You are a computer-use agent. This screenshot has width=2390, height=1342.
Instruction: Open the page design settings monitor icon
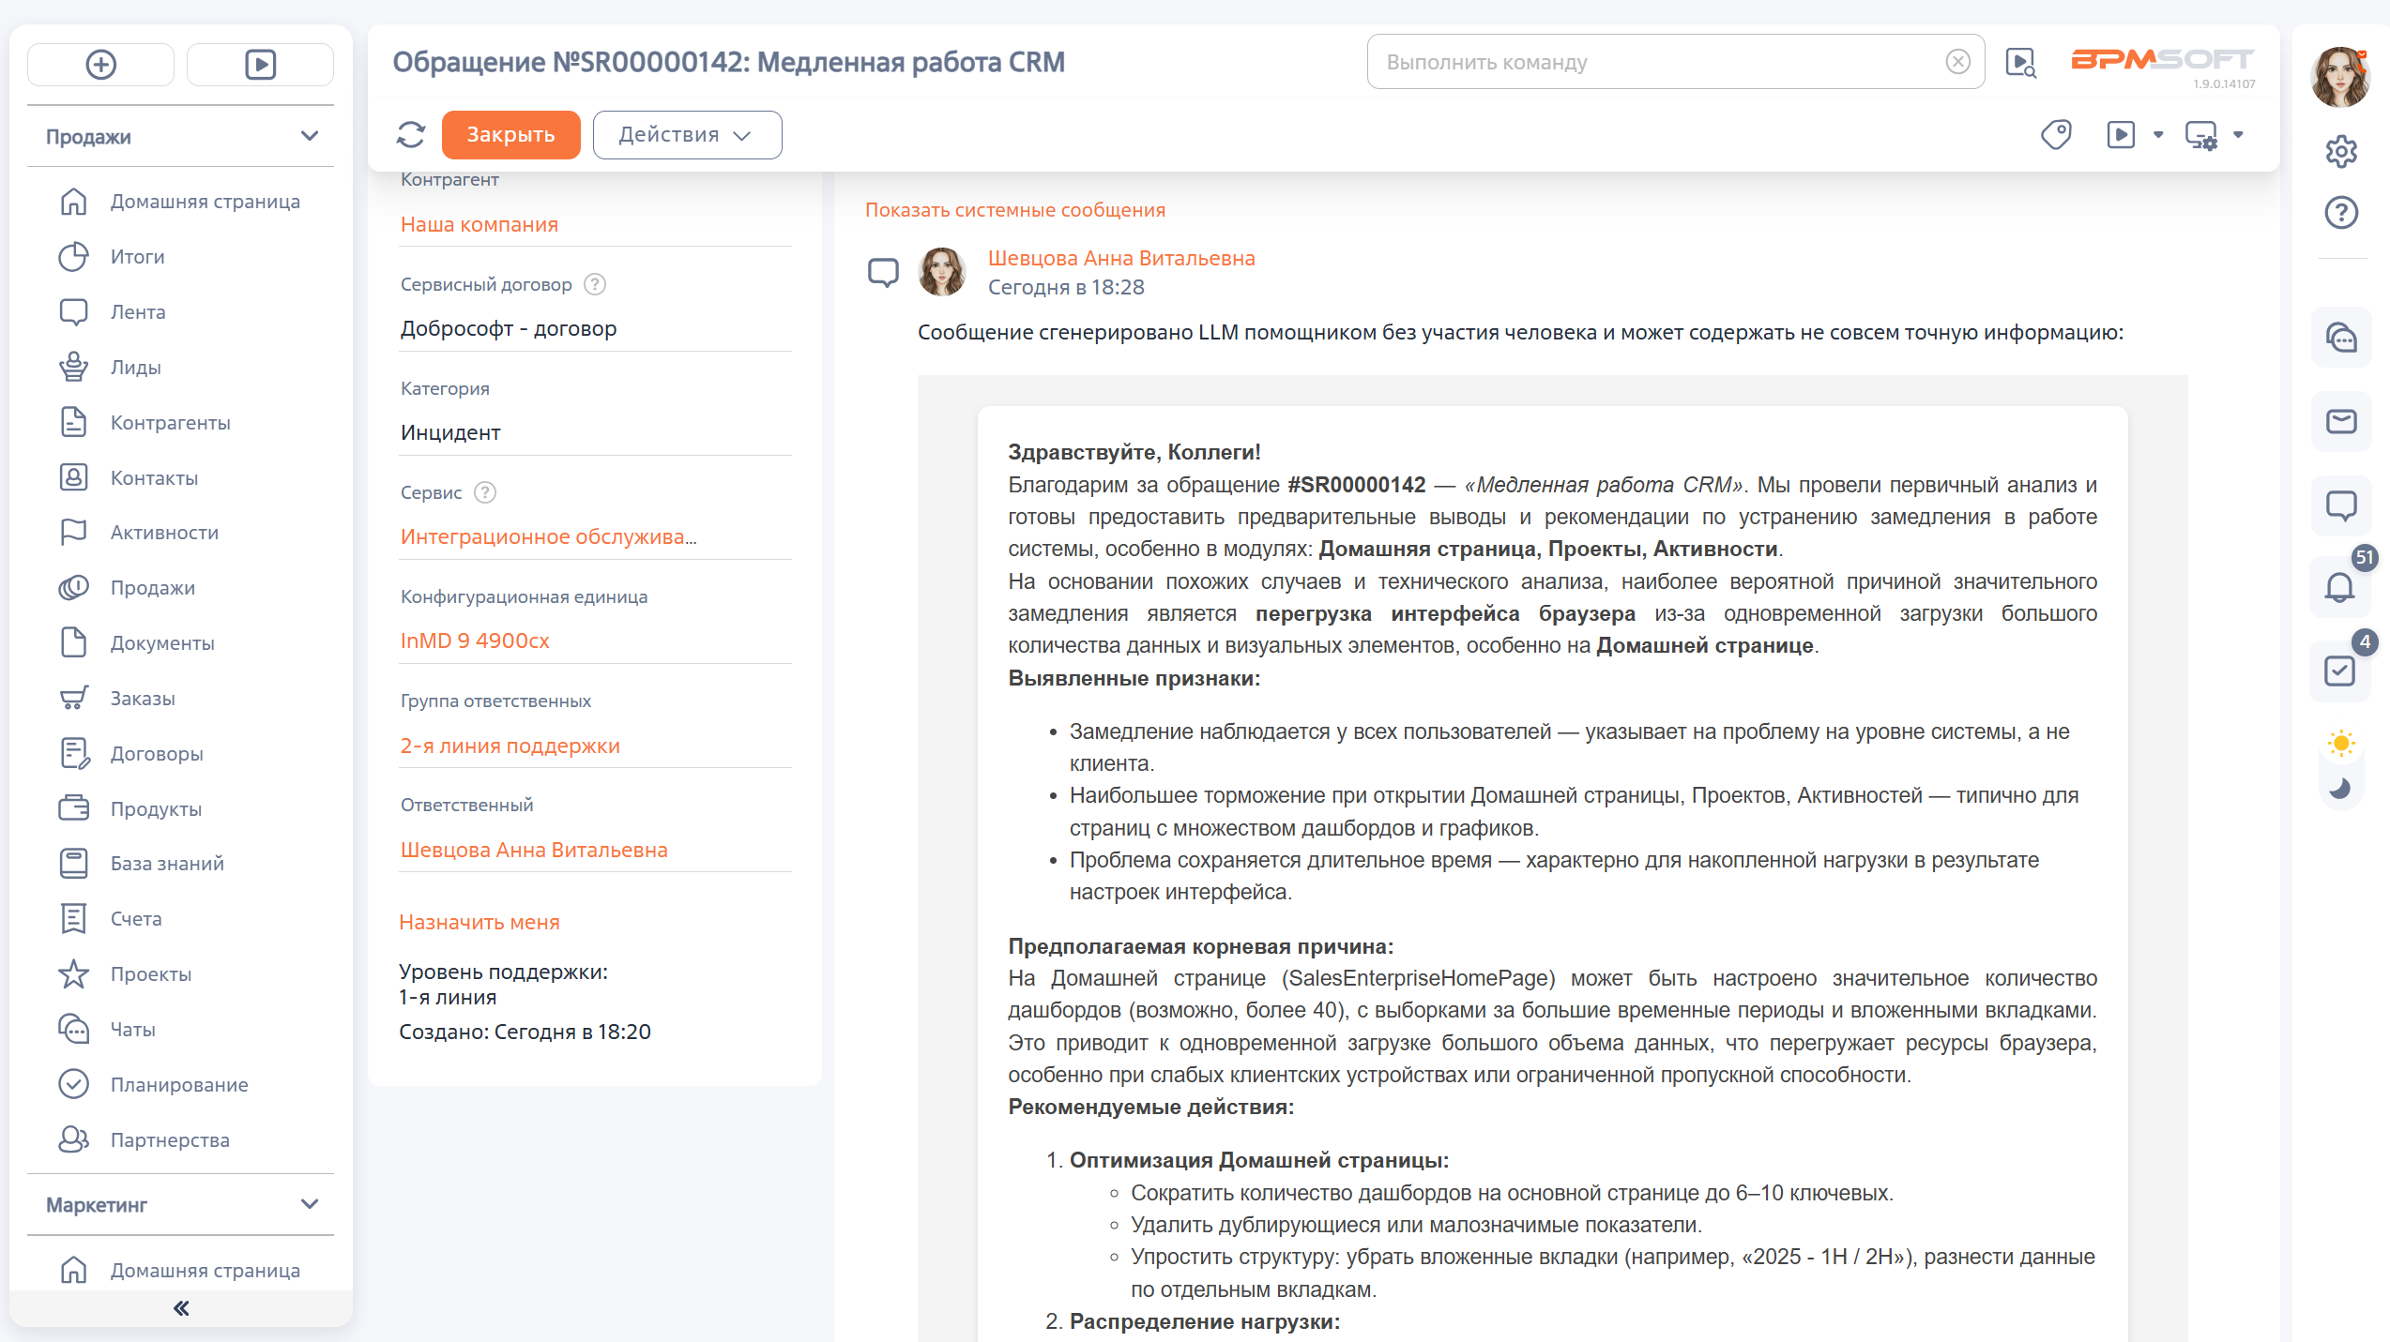pyautogui.click(x=2201, y=135)
